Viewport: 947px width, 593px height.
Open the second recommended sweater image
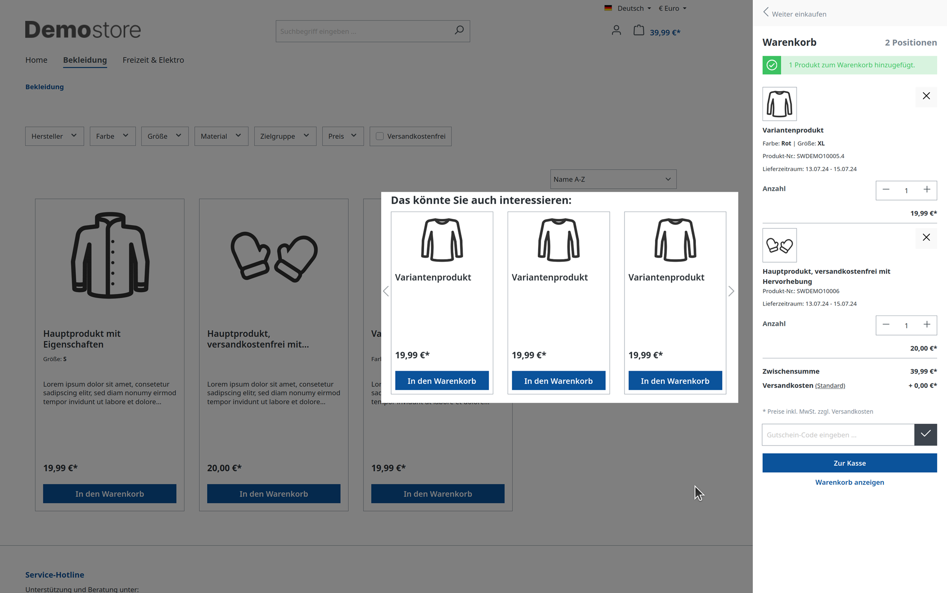[558, 240]
